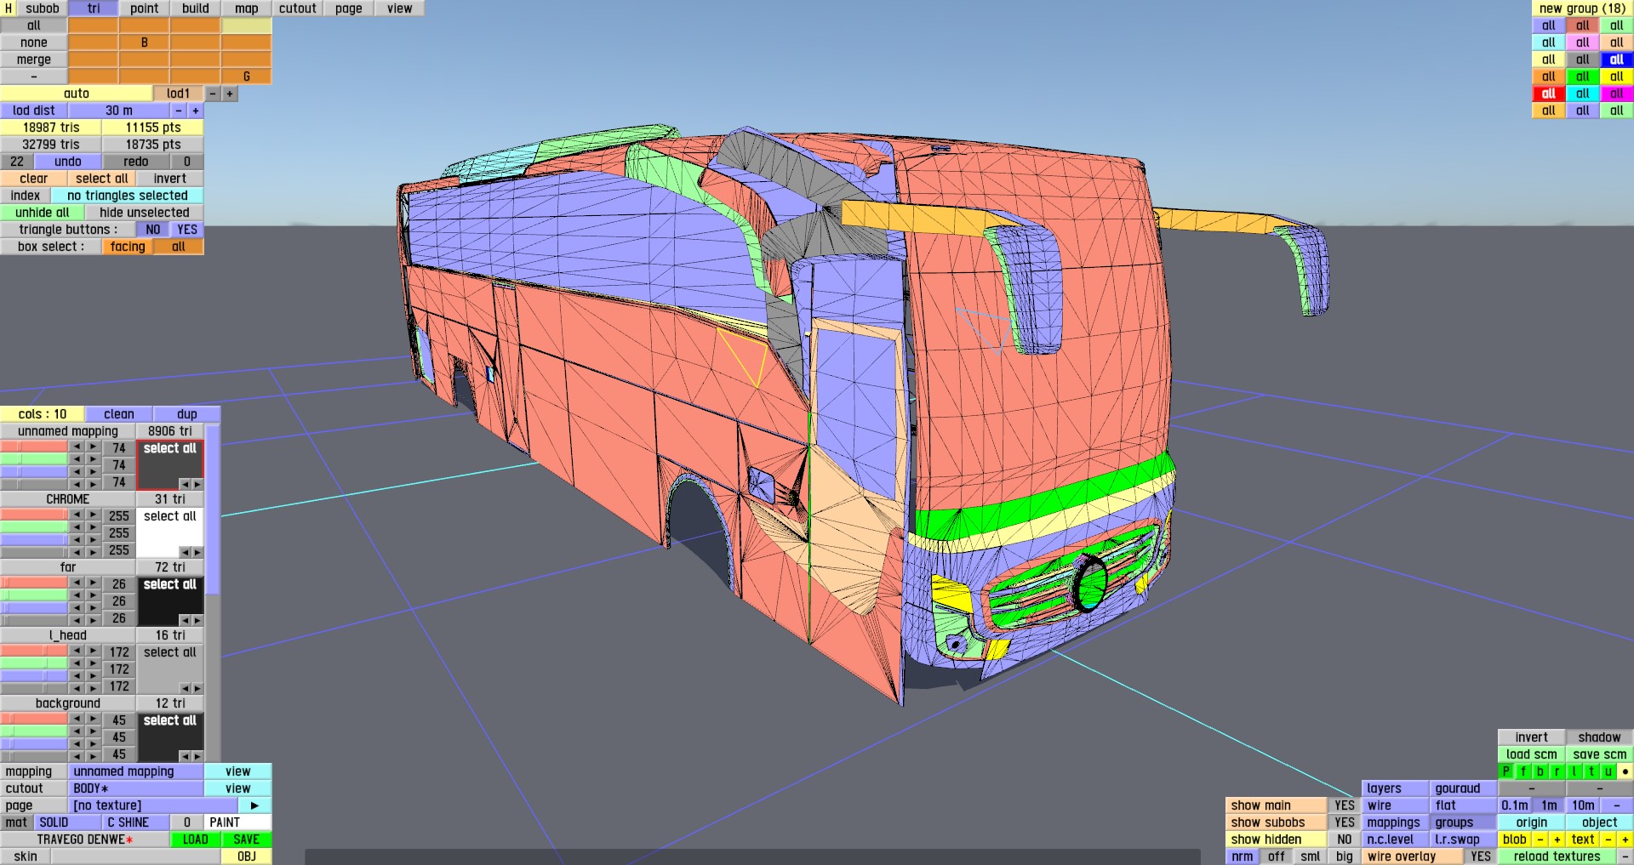Switch to the point tab
The width and height of the screenshot is (1634, 865).
[x=145, y=9]
